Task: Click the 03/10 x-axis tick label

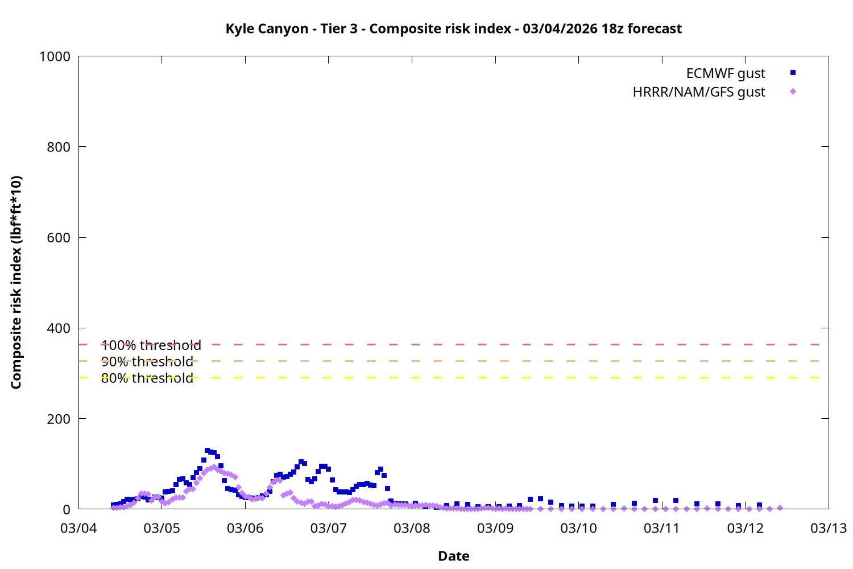Action: click(578, 529)
